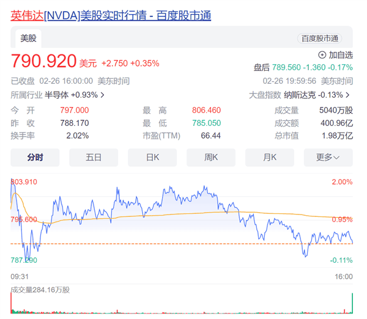Image resolution: width=367 pixels, height=319 pixels.
Task: Click the dashed previous-close reference line
Action: 182,244
